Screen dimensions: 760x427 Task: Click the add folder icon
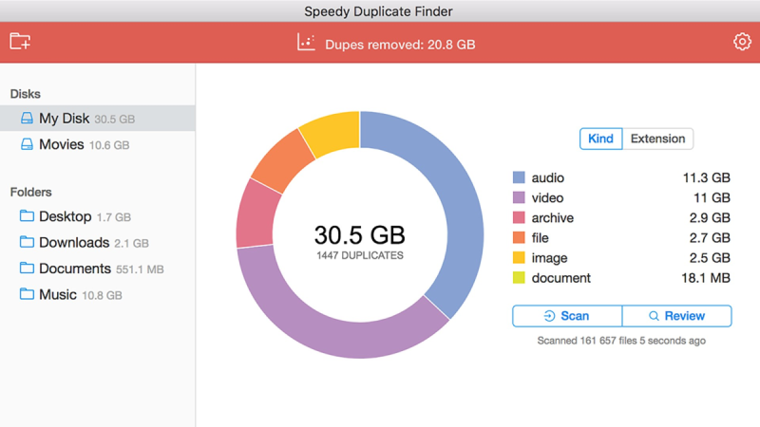click(20, 41)
